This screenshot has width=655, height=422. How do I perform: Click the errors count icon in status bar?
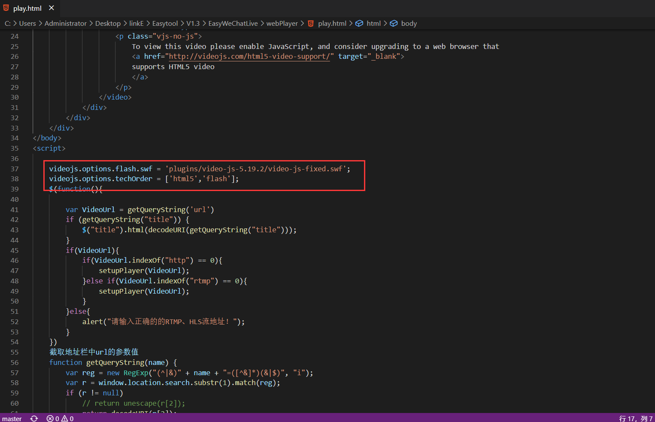(x=50, y=419)
